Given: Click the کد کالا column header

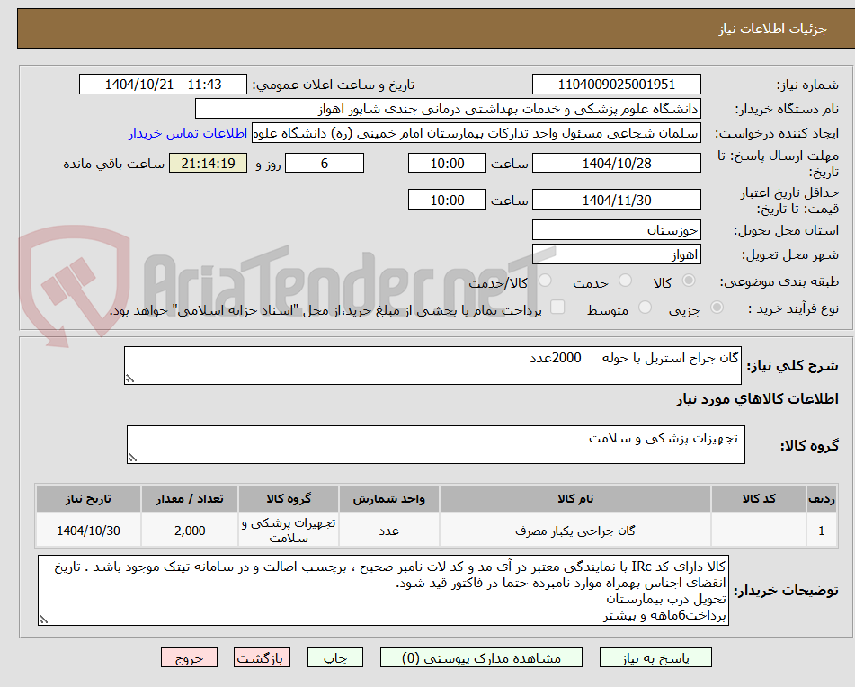Looking at the screenshot, I should (759, 499).
